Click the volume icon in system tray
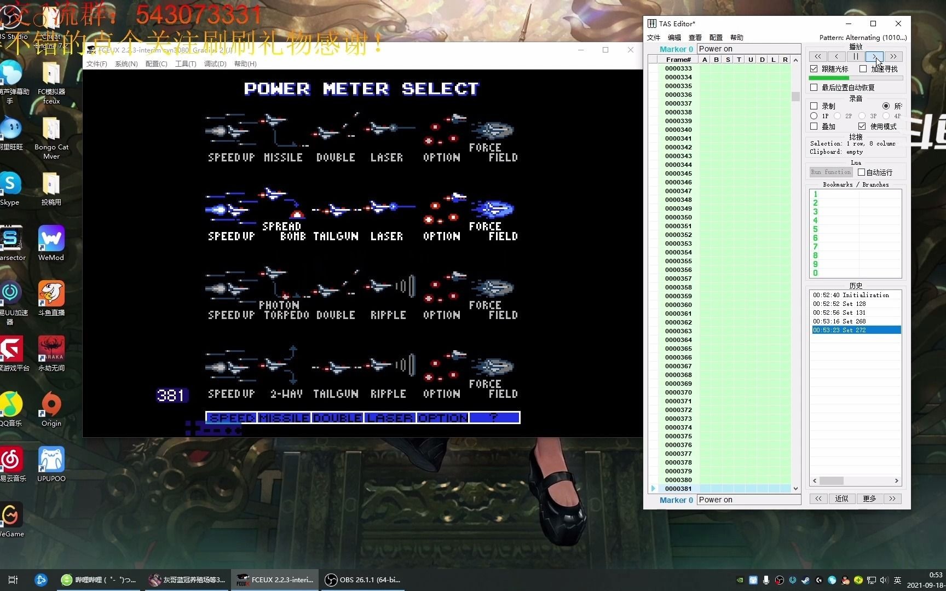The image size is (946, 591). [x=884, y=580]
